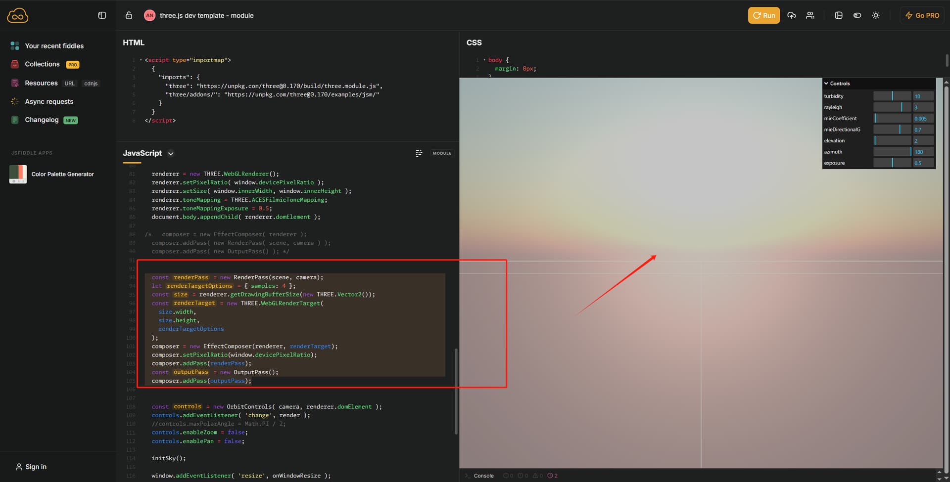Open the Color Palette Generator app thumbnail
This screenshot has height=482, width=950.
pyautogui.click(x=18, y=174)
